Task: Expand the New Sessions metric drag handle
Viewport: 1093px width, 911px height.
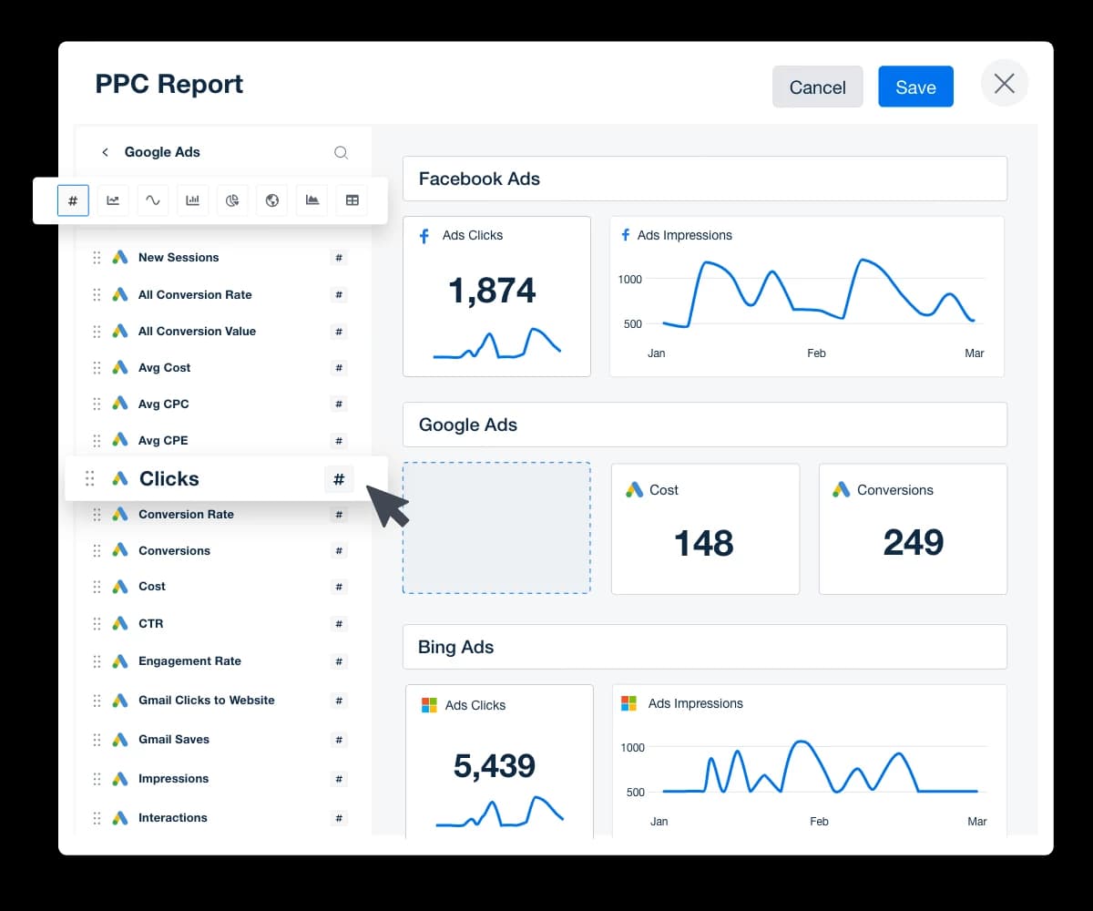Action: click(x=96, y=258)
